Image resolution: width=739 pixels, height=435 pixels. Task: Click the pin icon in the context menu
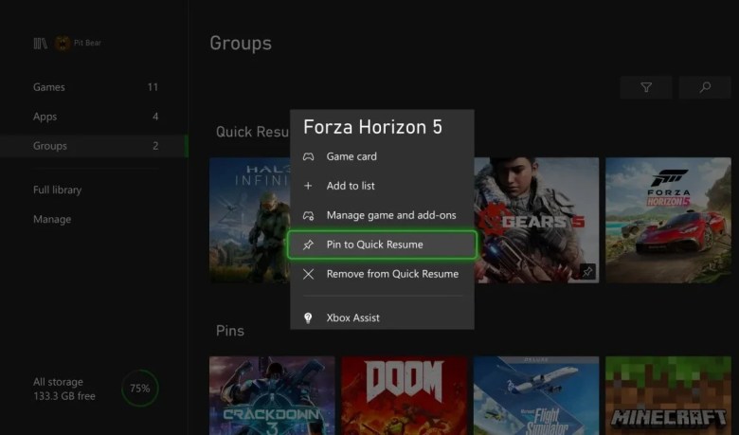click(x=308, y=245)
